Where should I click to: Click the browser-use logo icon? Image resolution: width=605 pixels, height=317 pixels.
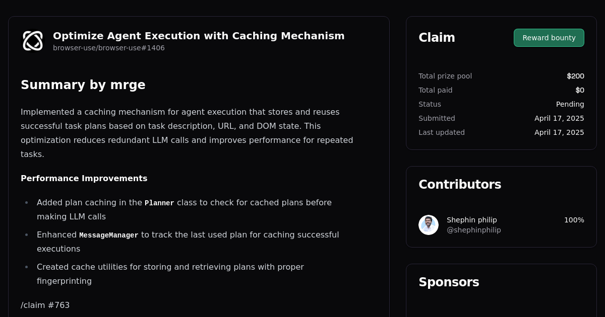[x=33, y=40]
